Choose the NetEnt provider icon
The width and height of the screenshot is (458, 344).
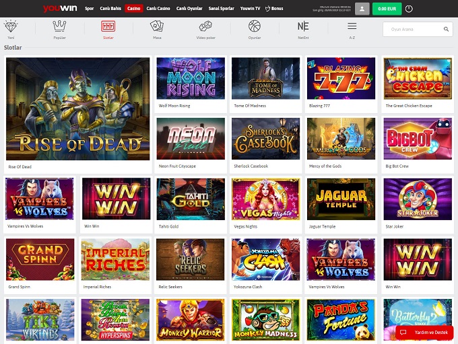[x=303, y=26]
